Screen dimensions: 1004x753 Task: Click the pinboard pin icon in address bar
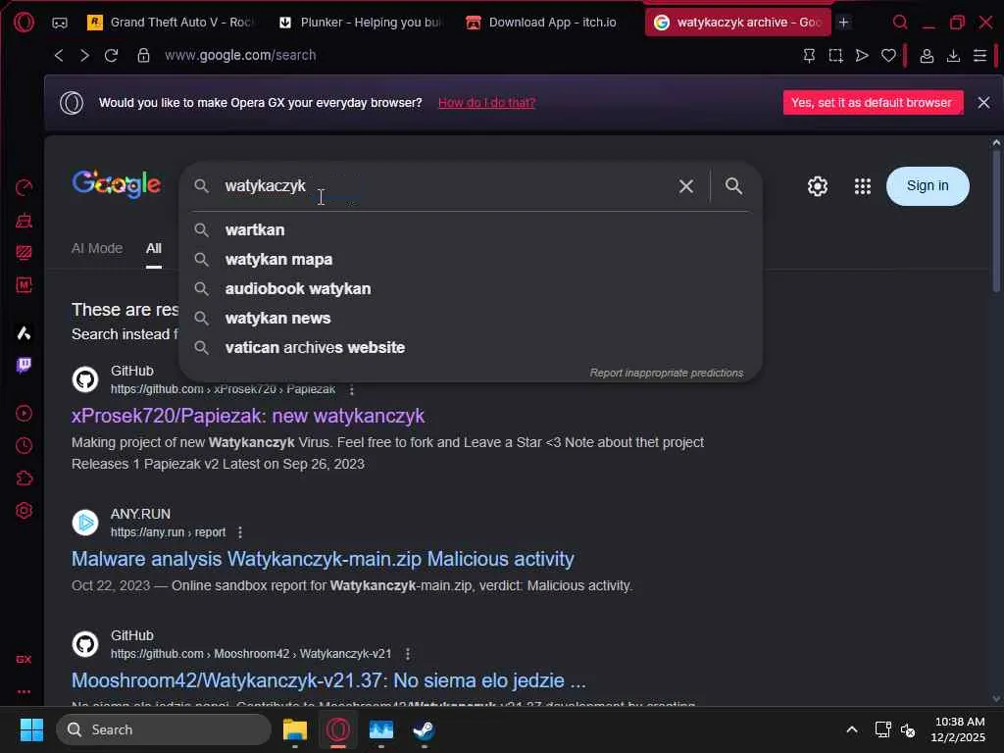coord(809,56)
